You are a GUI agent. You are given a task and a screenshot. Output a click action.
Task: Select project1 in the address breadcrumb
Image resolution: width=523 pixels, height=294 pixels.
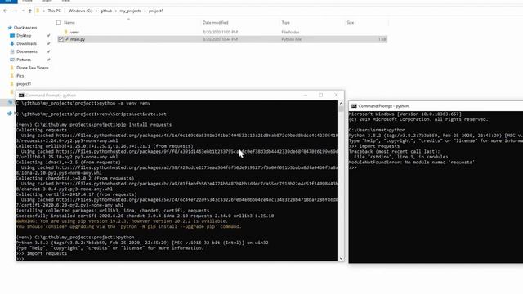coord(156,11)
